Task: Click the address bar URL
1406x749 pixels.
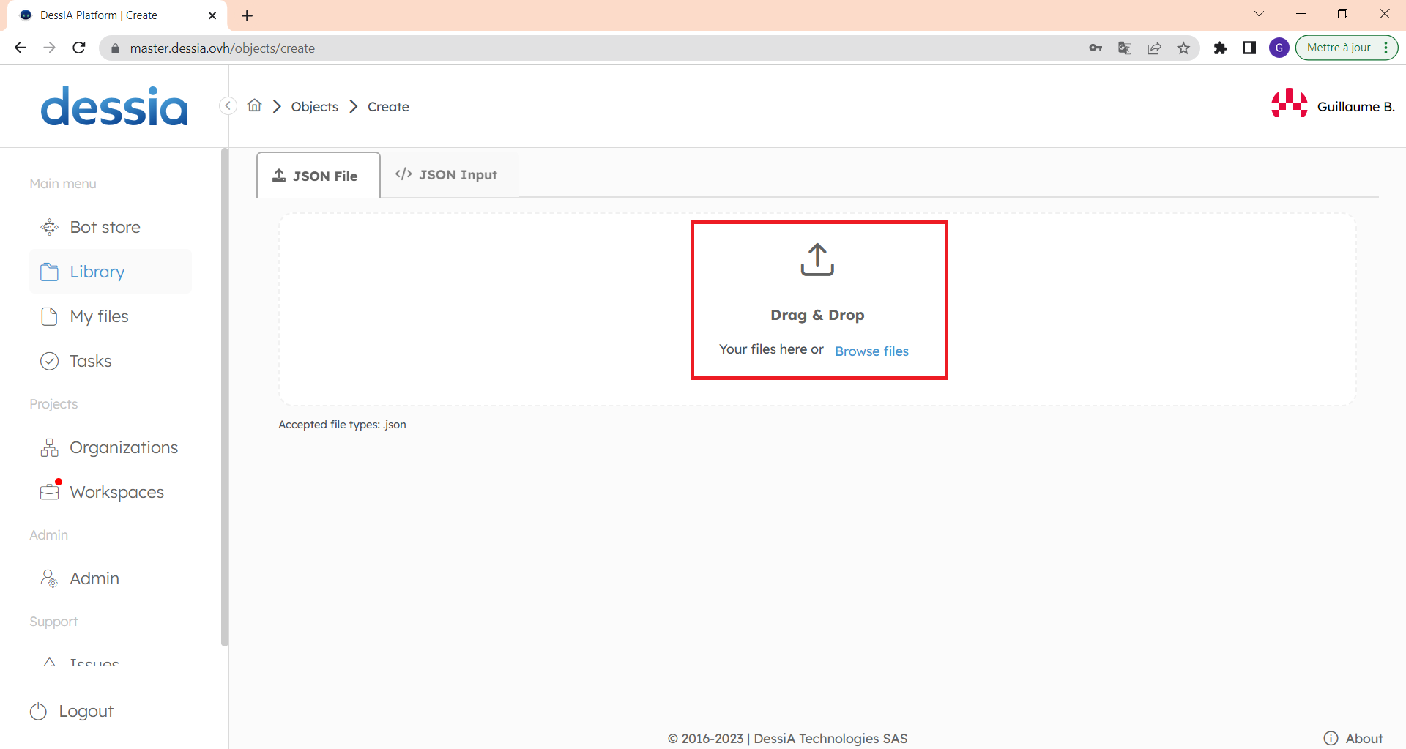Action: [222, 48]
